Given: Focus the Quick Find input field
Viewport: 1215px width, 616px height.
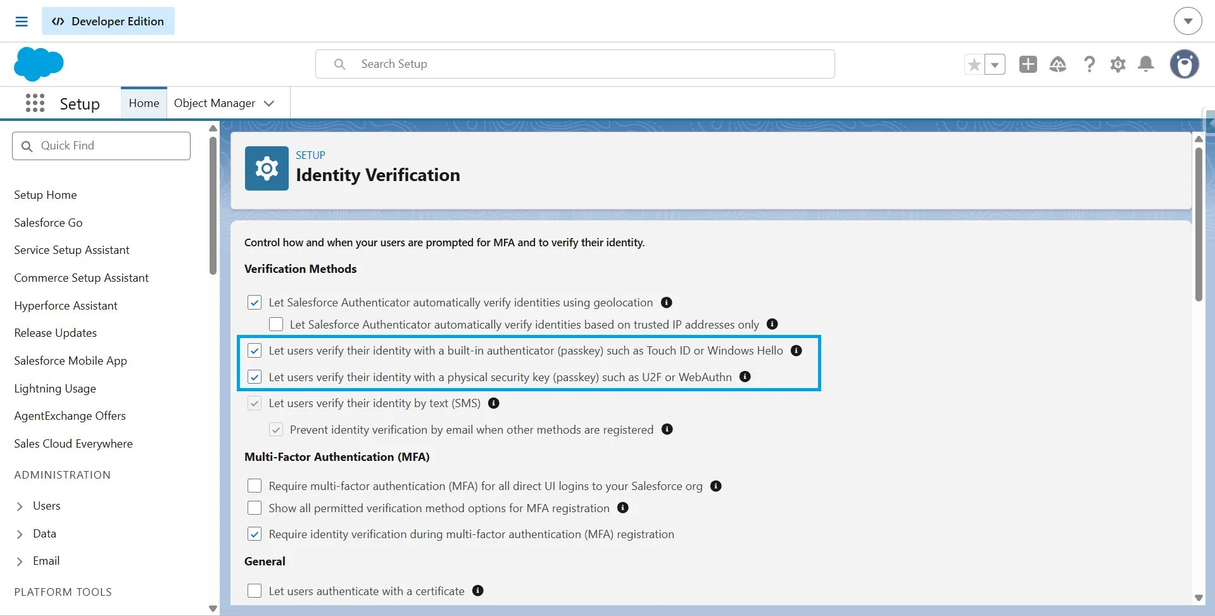Looking at the screenshot, I should 101,146.
